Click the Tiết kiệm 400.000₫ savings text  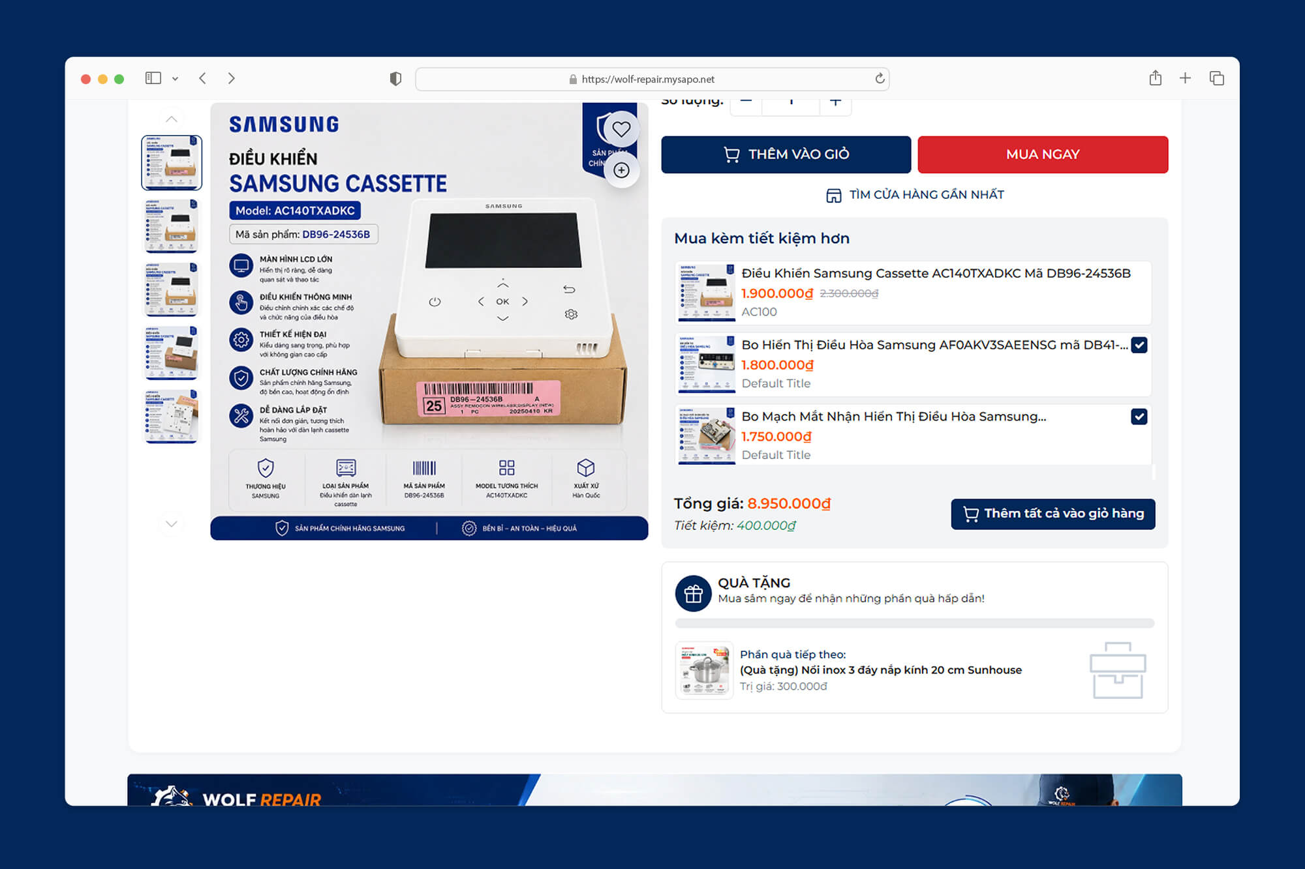pos(735,525)
